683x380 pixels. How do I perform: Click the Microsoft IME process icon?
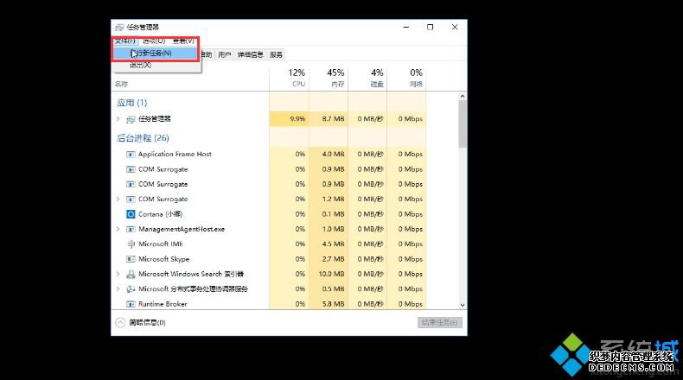(131, 244)
